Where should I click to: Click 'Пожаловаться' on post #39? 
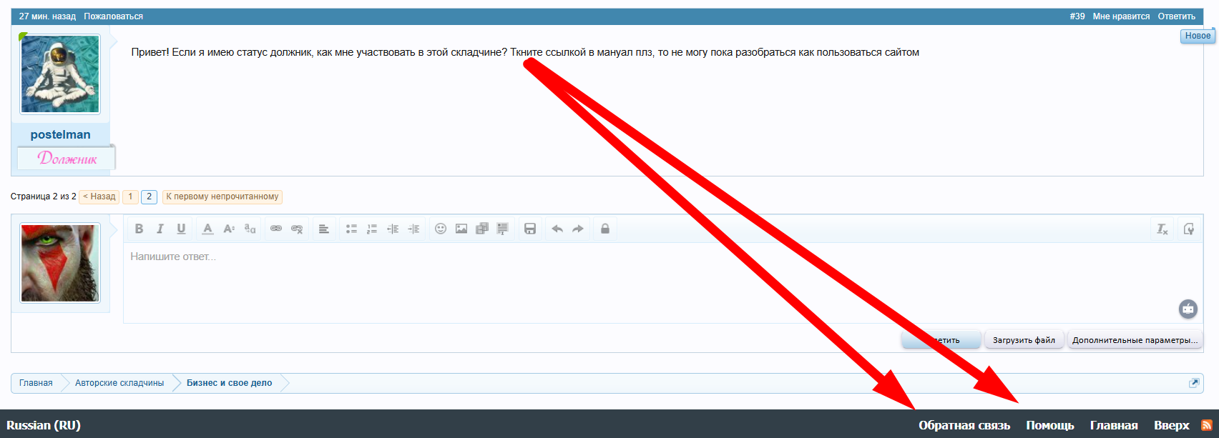113,16
